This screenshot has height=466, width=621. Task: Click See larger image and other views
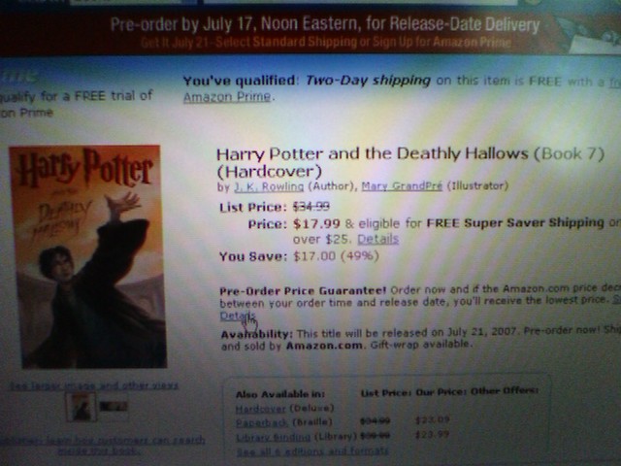94,385
